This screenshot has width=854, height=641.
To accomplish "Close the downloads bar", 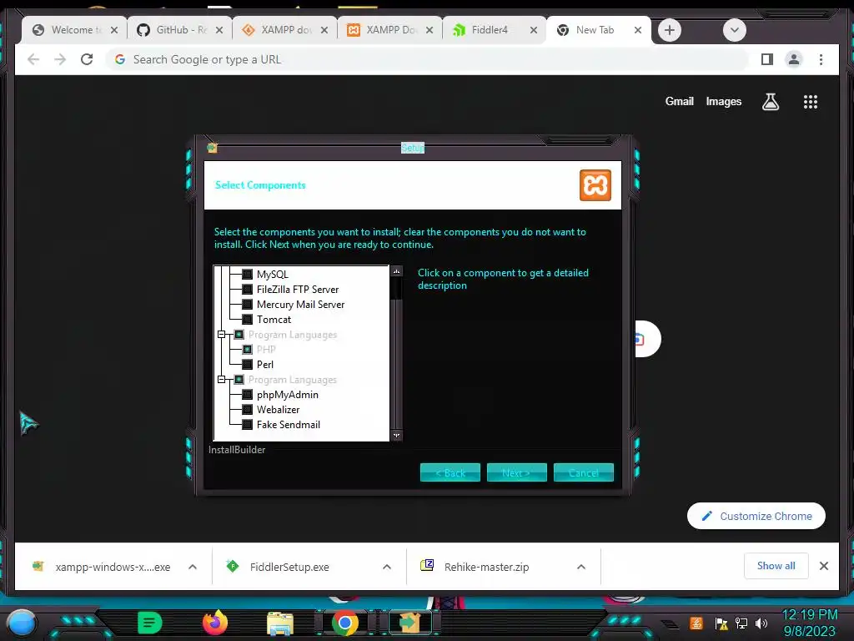I will 823,566.
